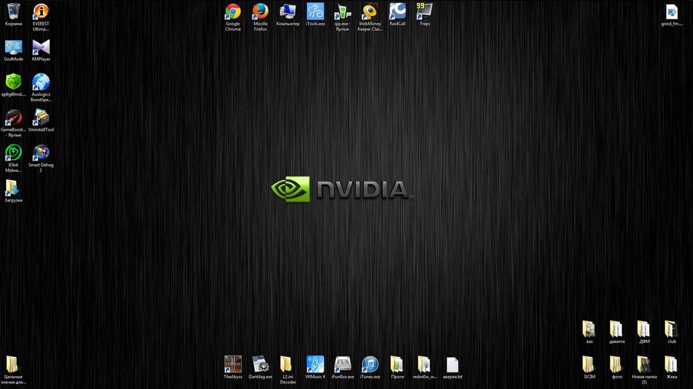Click the Загрузки downloads folder
The width and height of the screenshot is (693, 389).
pos(14,188)
